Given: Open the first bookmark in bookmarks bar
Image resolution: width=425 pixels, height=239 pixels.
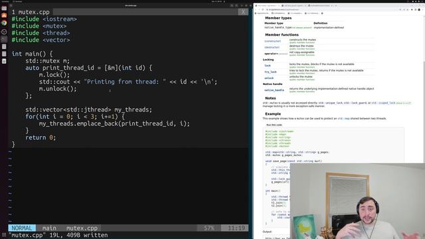Looking at the screenshot, I should click(x=262, y=13).
